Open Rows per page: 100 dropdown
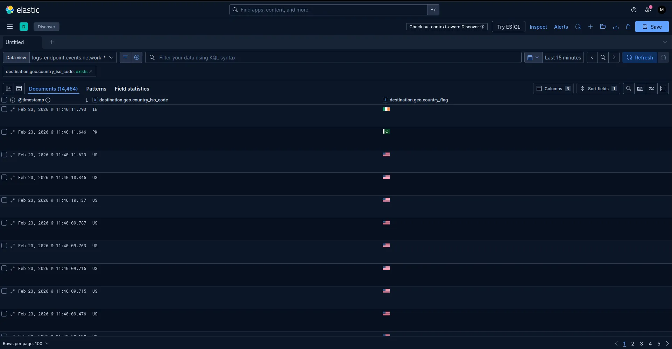 pos(26,343)
